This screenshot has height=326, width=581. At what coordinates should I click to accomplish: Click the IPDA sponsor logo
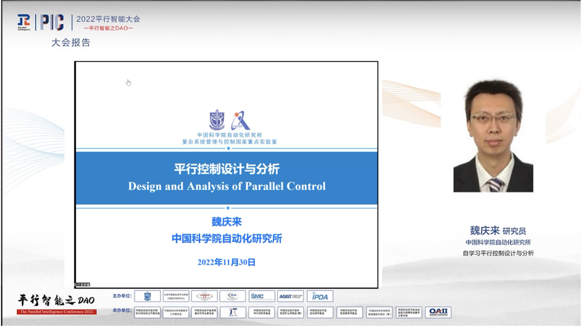coord(320,296)
